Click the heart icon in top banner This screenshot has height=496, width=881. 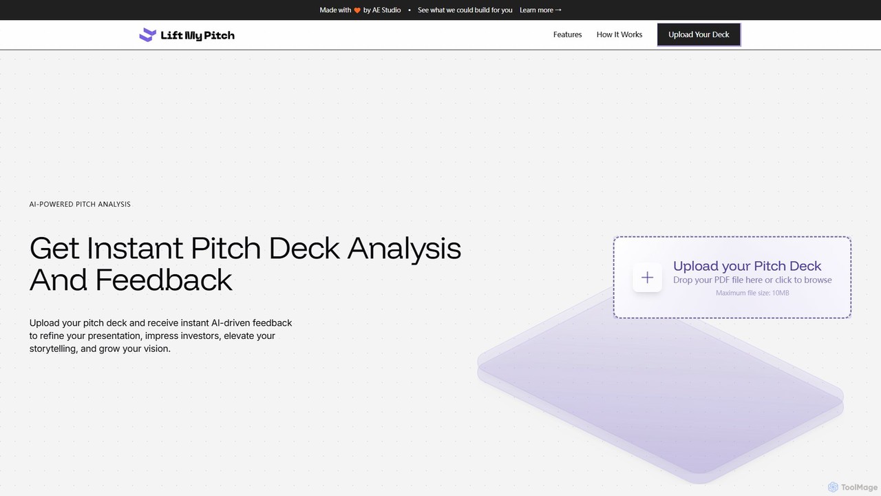(357, 10)
